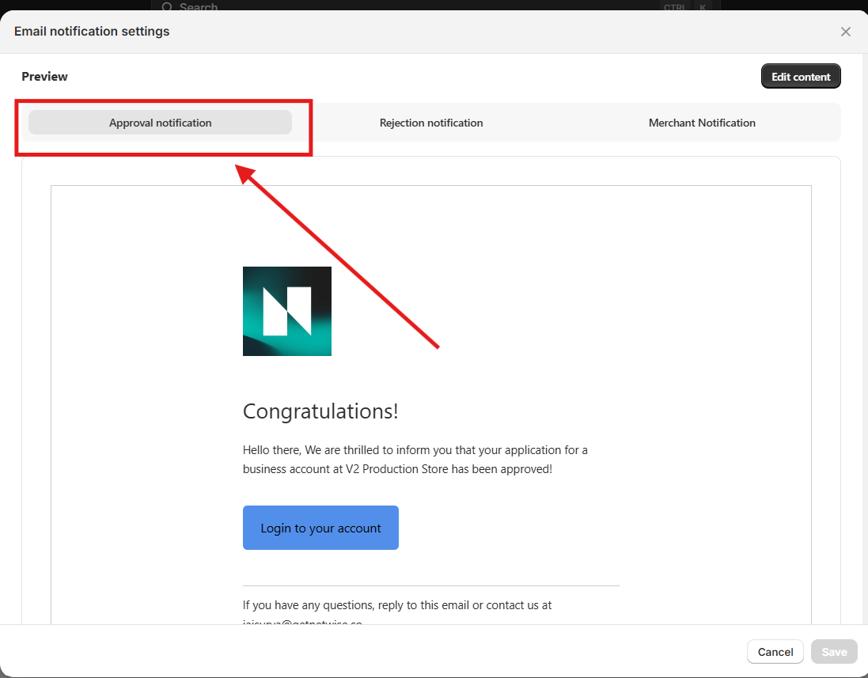Click the Search field behind the dialog
The image size is (868, 678).
(435, 6)
